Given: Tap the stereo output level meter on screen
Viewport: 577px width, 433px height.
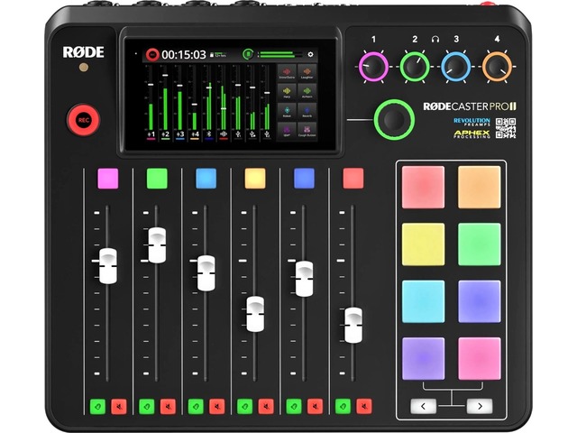Looking at the screenshot, I should (280, 55).
